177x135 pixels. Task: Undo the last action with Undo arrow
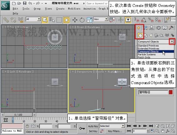tap(30, 3)
